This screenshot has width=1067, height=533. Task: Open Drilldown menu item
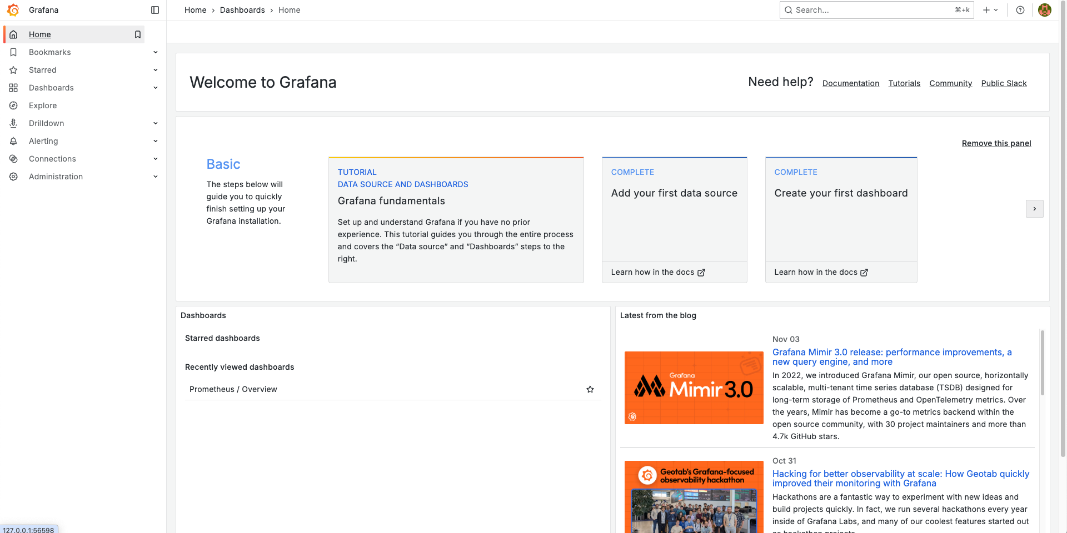tap(47, 123)
